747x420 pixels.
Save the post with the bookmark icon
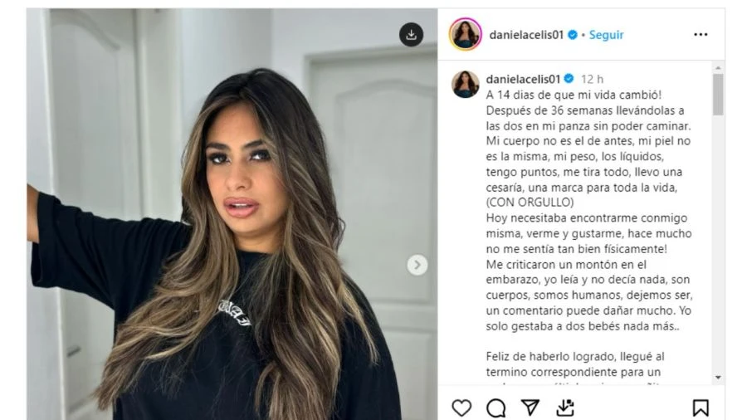701,408
